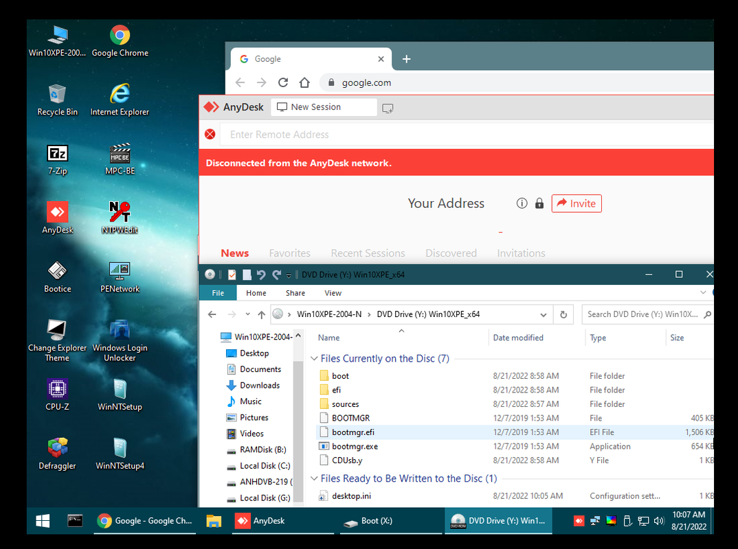
Task: Collapse Files Currently on the Disc group
Action: pos(314,359)
